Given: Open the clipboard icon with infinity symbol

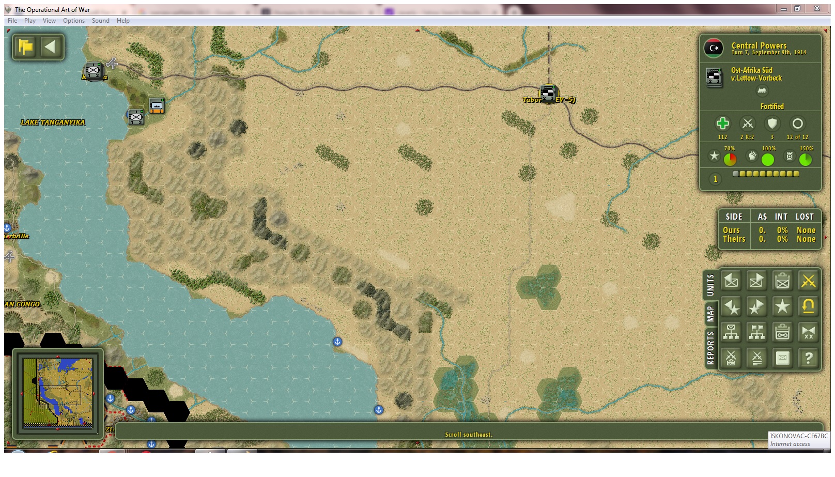Looking at the screenshot, I should tap(782, 332).
